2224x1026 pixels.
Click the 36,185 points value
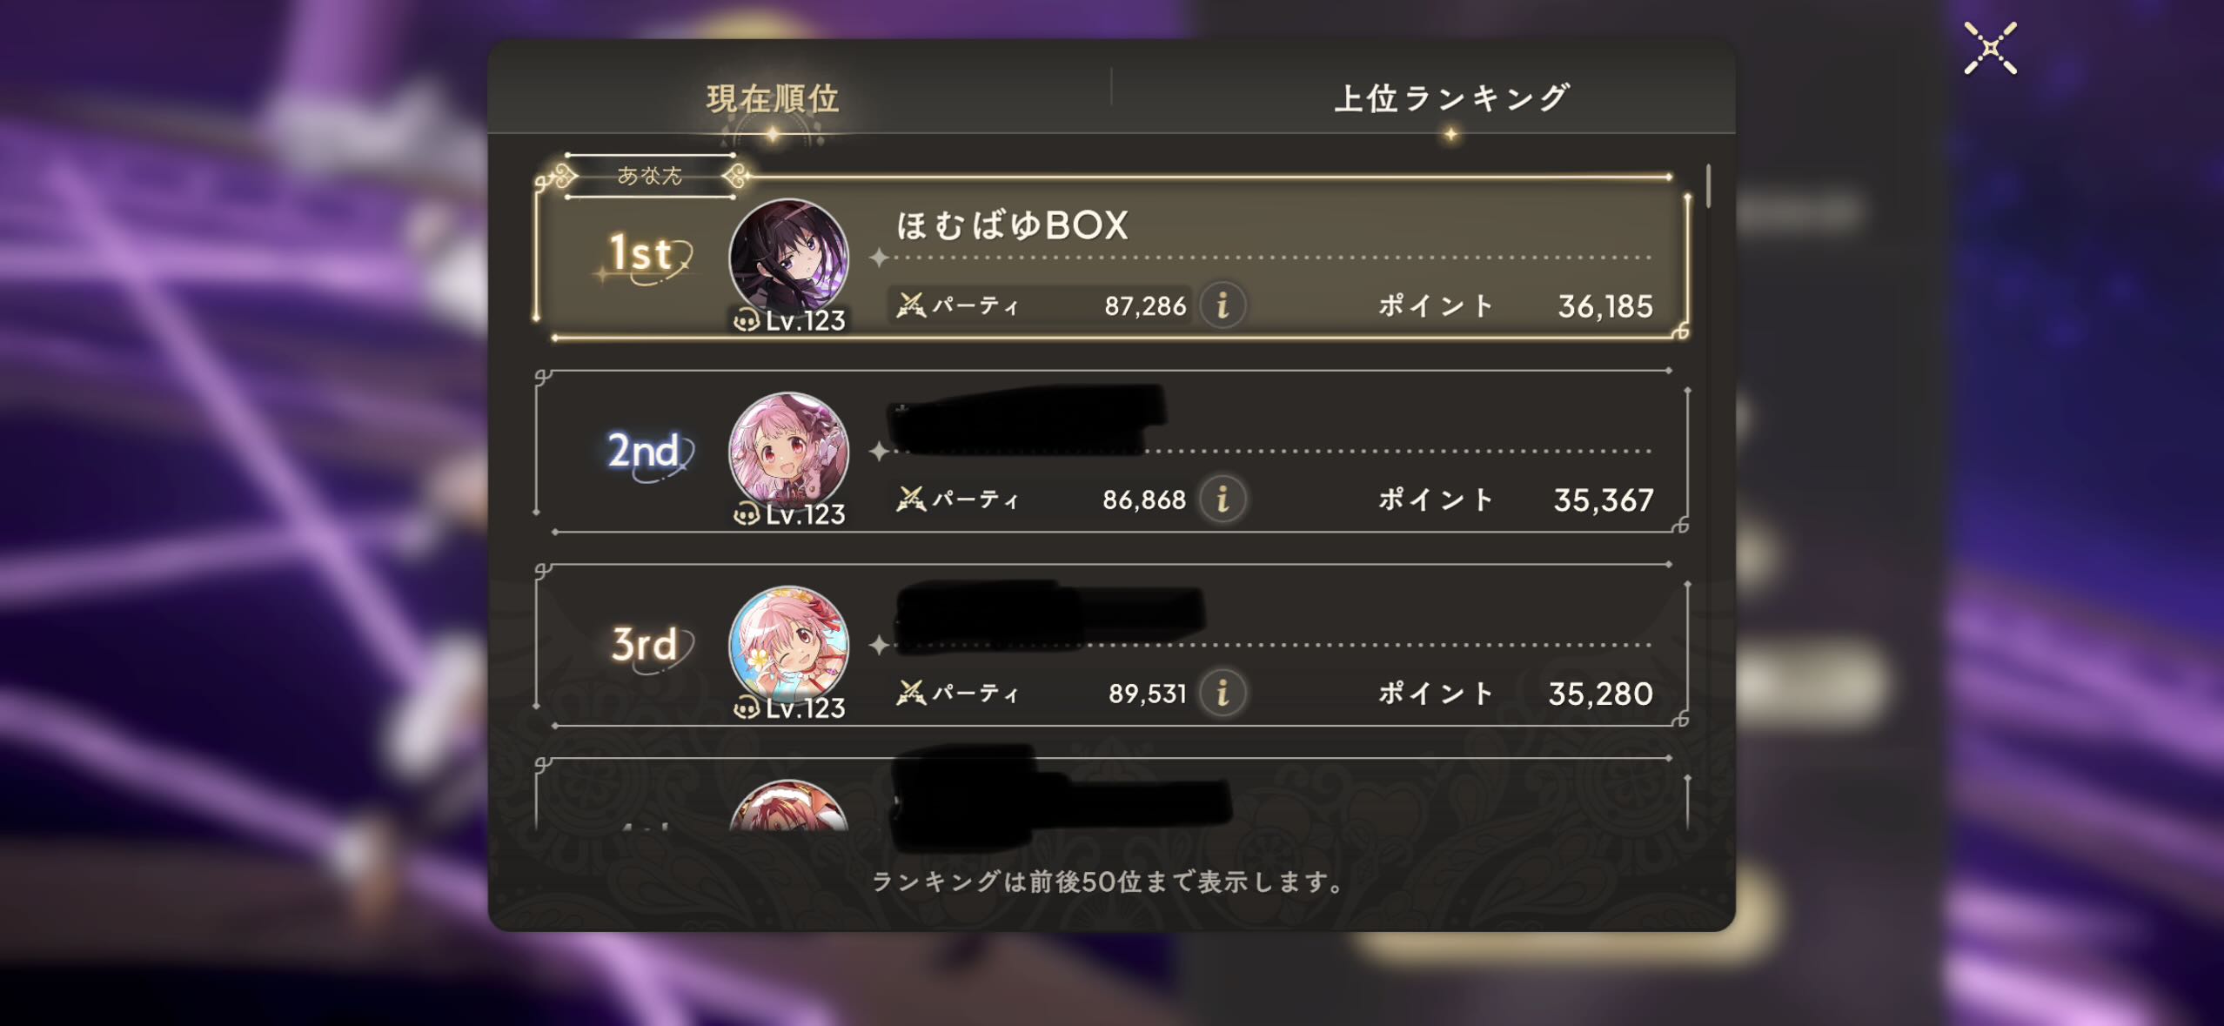point(1604,306)
